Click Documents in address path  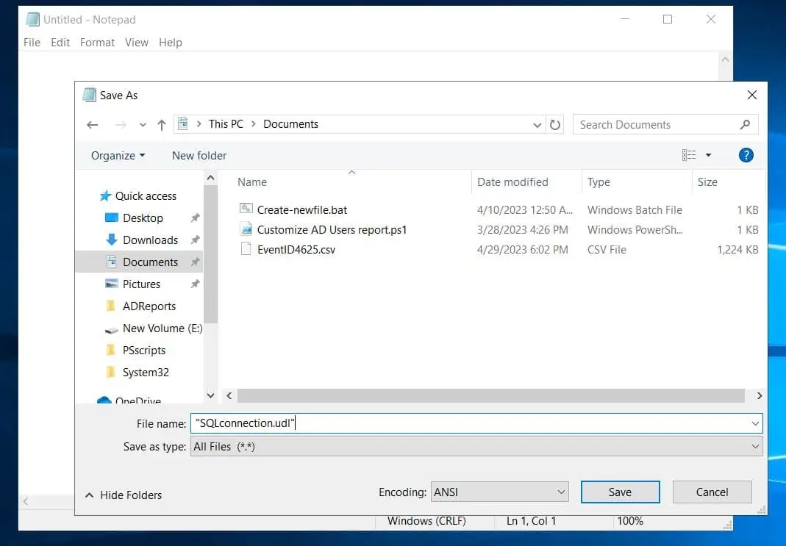point(290,124)
